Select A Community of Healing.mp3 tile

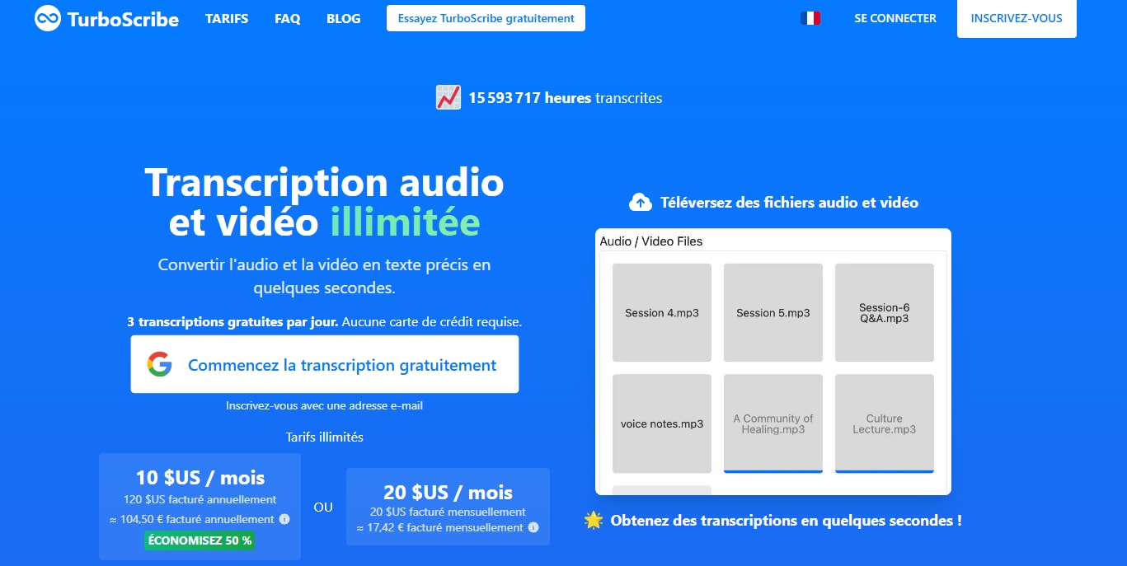pos(773,423)
